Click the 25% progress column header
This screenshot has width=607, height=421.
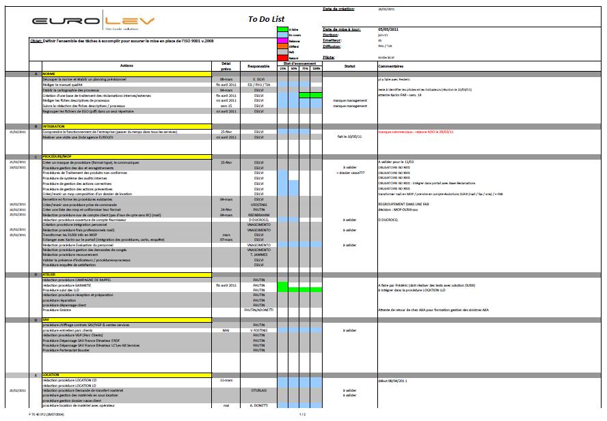pos(283,68)
